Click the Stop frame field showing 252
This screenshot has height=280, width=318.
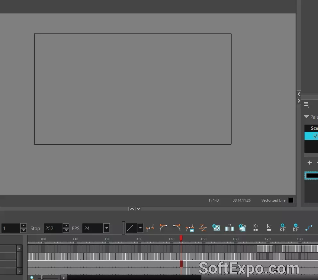pos(53,228)
